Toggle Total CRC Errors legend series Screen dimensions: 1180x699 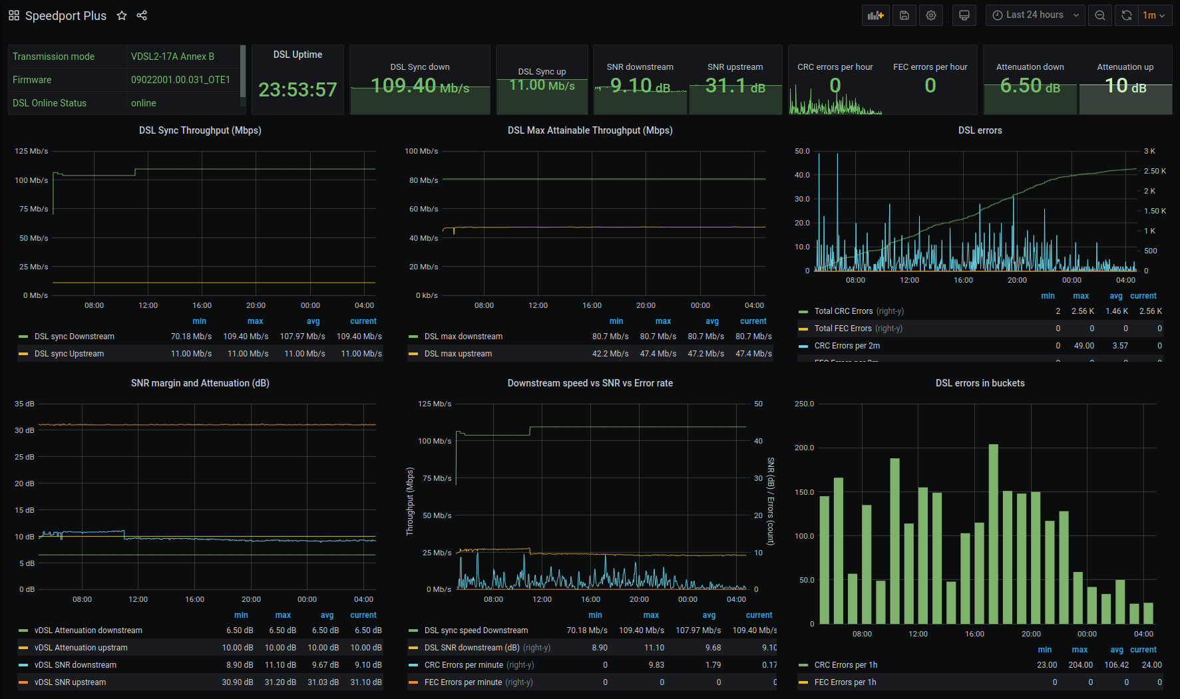(x=843, y=311)
